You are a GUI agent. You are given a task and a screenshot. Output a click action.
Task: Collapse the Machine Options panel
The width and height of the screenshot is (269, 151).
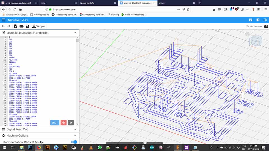pyautogui.click(x=75, y=136)
